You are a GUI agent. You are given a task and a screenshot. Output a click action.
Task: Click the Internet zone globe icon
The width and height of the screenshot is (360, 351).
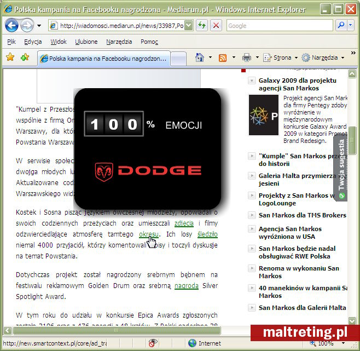click(x=192, y=343)
